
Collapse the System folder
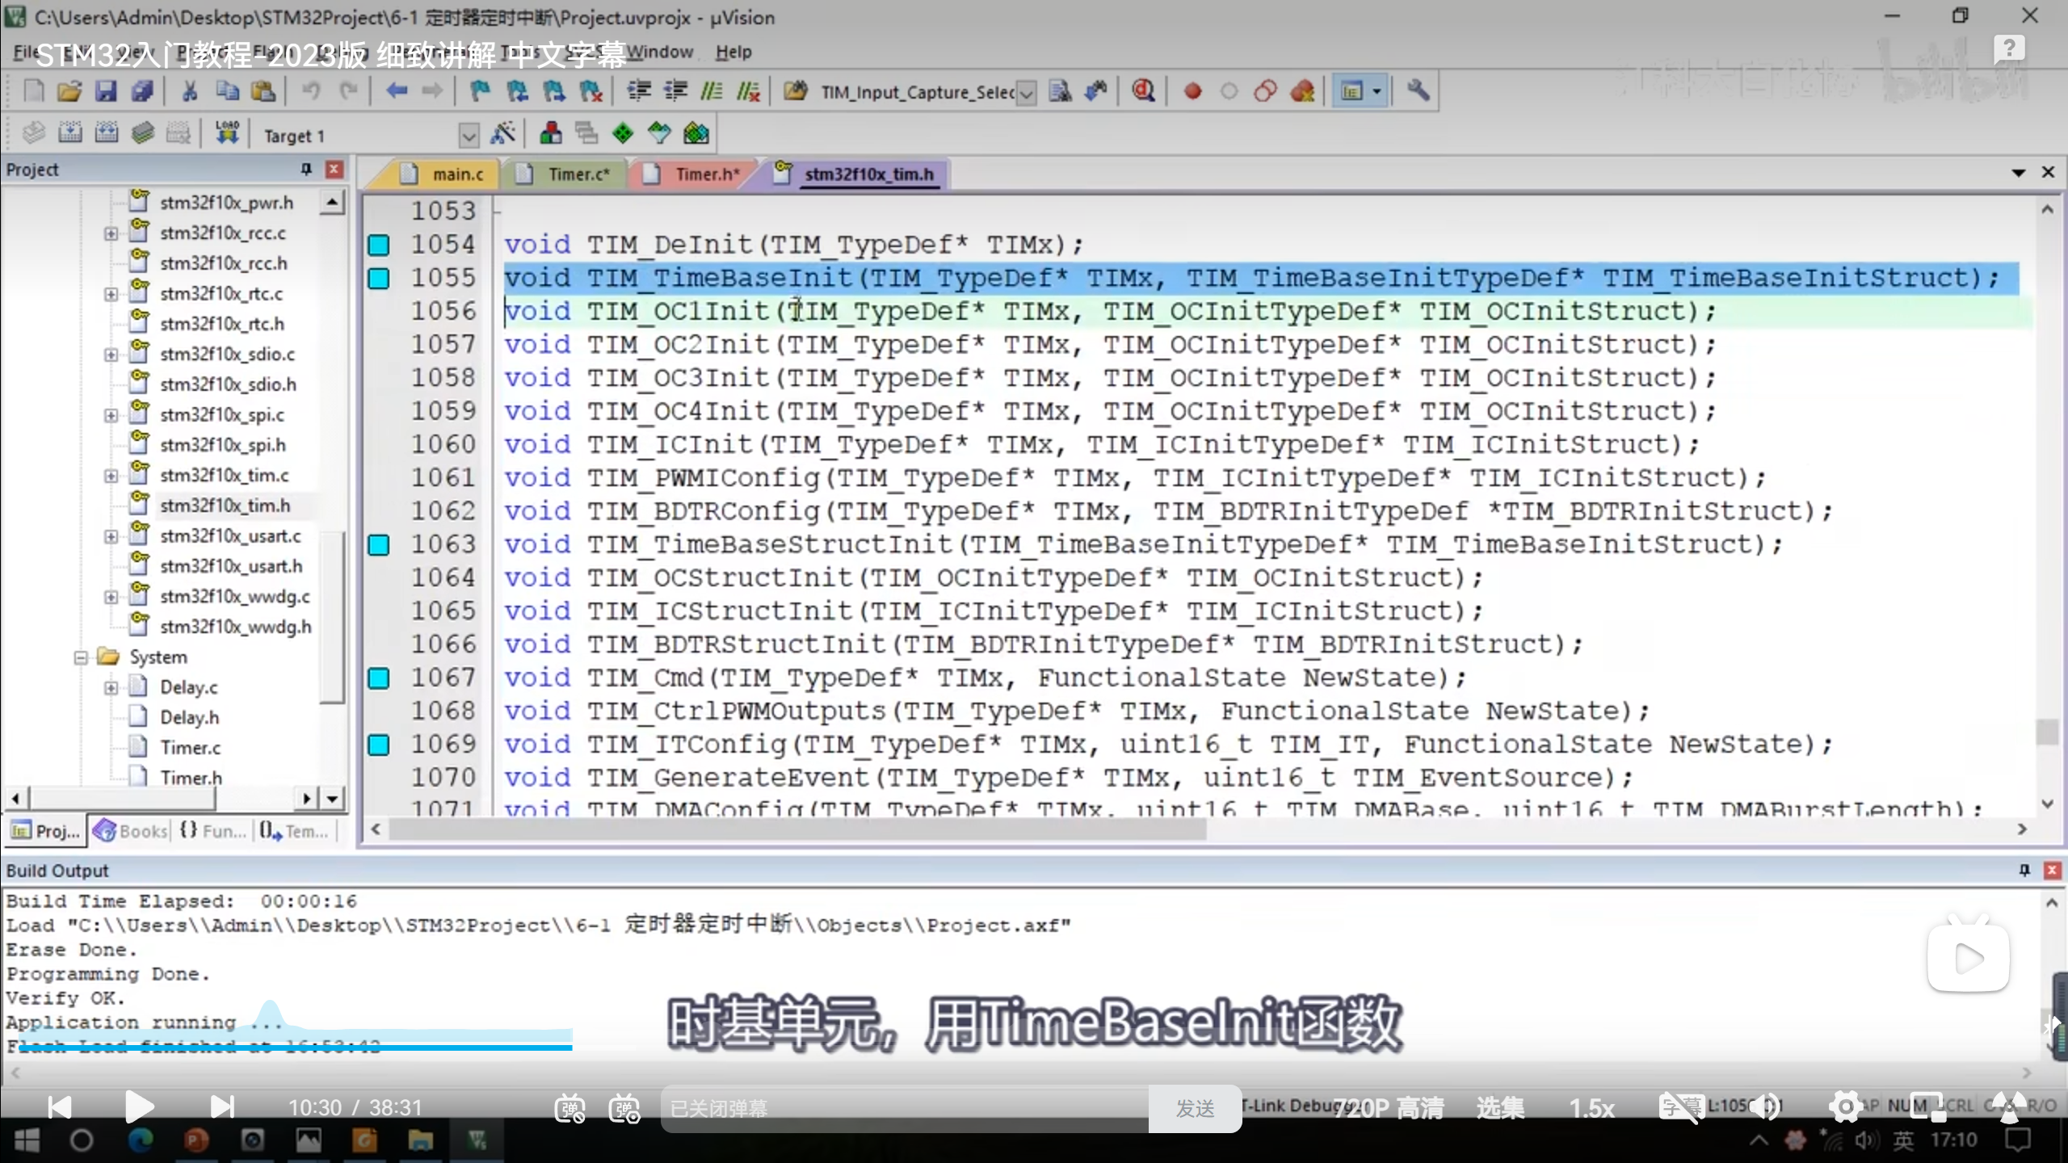[x=81, y=657]
